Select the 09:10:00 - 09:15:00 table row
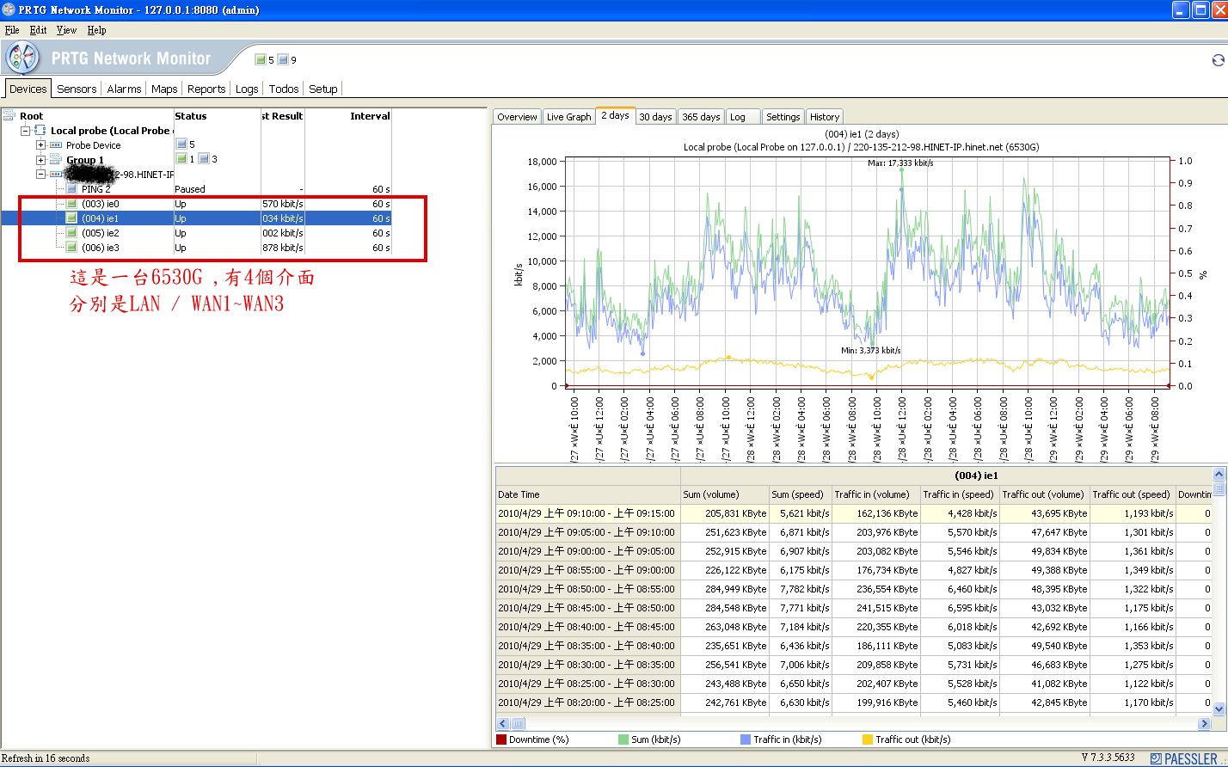This screenshot has width=1228, height=767. [x=853, y=513]
